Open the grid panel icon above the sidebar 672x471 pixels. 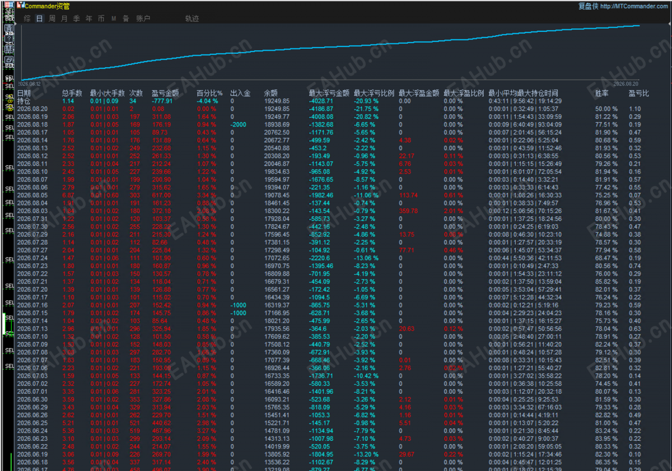pos(9,5)
